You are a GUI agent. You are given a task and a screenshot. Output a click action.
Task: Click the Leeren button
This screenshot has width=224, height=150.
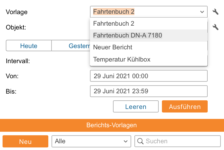pos(136,107)
